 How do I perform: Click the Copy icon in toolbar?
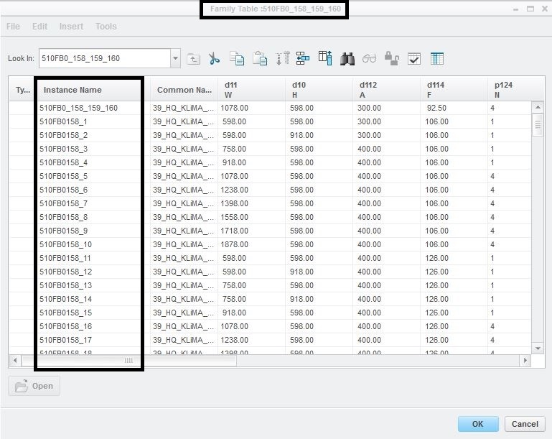tap(237, 58)
